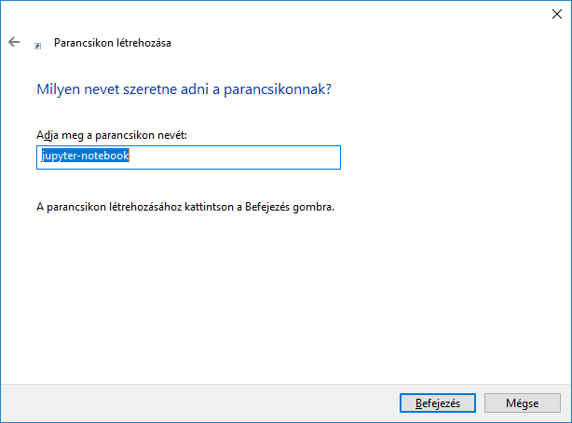
Task: Click the back arrow icon
Action: (14, 42)
